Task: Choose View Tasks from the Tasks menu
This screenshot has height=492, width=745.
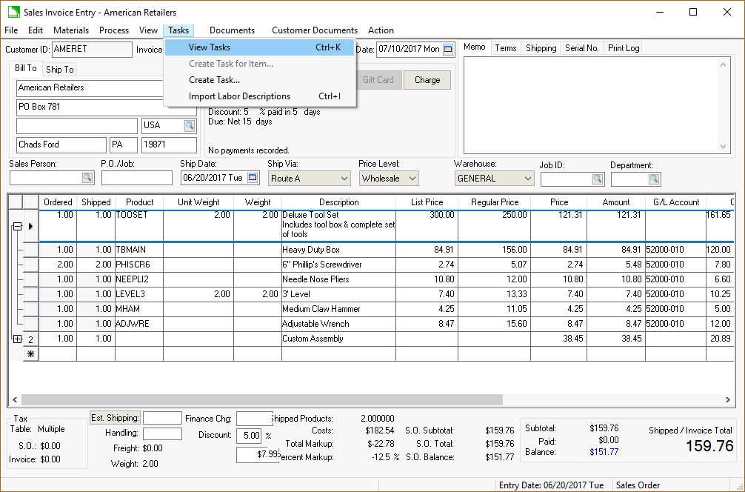Action: pyautogui.click(x=210, y=47)
